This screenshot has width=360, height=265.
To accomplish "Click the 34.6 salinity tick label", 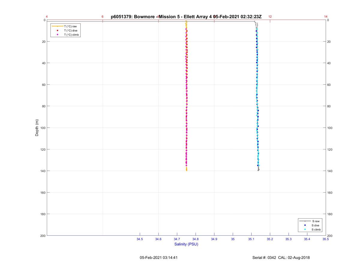I will coord(158,239).
